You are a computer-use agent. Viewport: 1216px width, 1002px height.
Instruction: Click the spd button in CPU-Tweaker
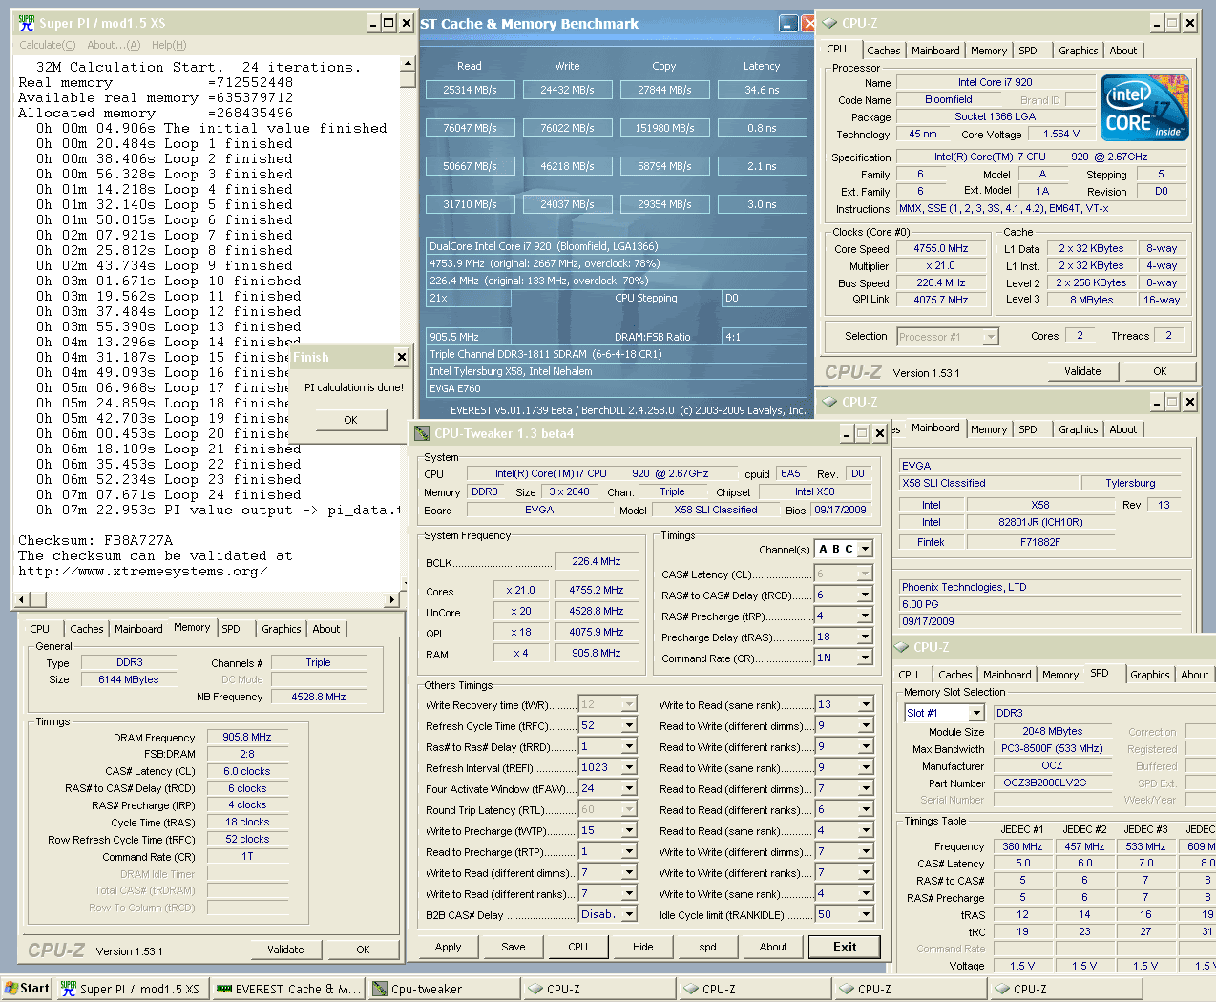pyautogui.click(x=707, y=947)
